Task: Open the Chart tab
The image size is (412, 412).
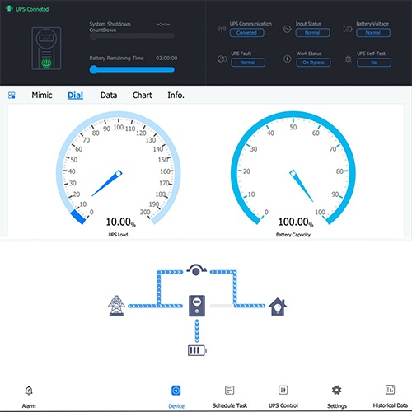Action: click(142, 96)
